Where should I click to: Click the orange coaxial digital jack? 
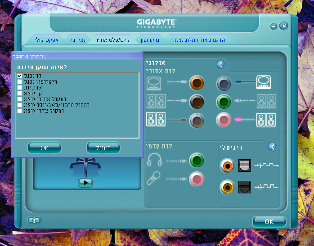click(x=227, y=165)
